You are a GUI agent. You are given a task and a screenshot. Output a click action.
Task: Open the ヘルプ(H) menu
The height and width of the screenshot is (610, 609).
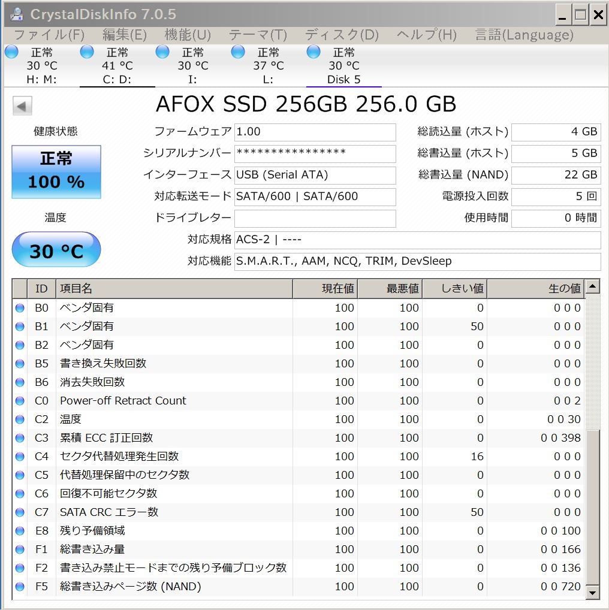tap(427, 35)
